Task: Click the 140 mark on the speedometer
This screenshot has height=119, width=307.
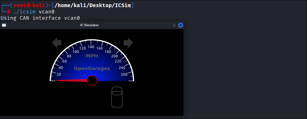Action: tap(91, 47)
